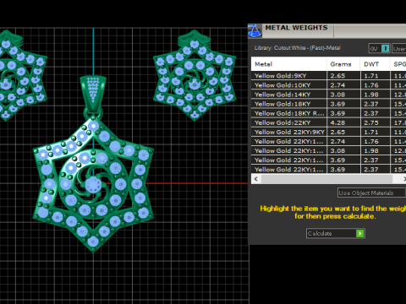Select the pendant bail loop at the top
The width and height of the screenshot is (406, 304).
(x=93, y=95)
